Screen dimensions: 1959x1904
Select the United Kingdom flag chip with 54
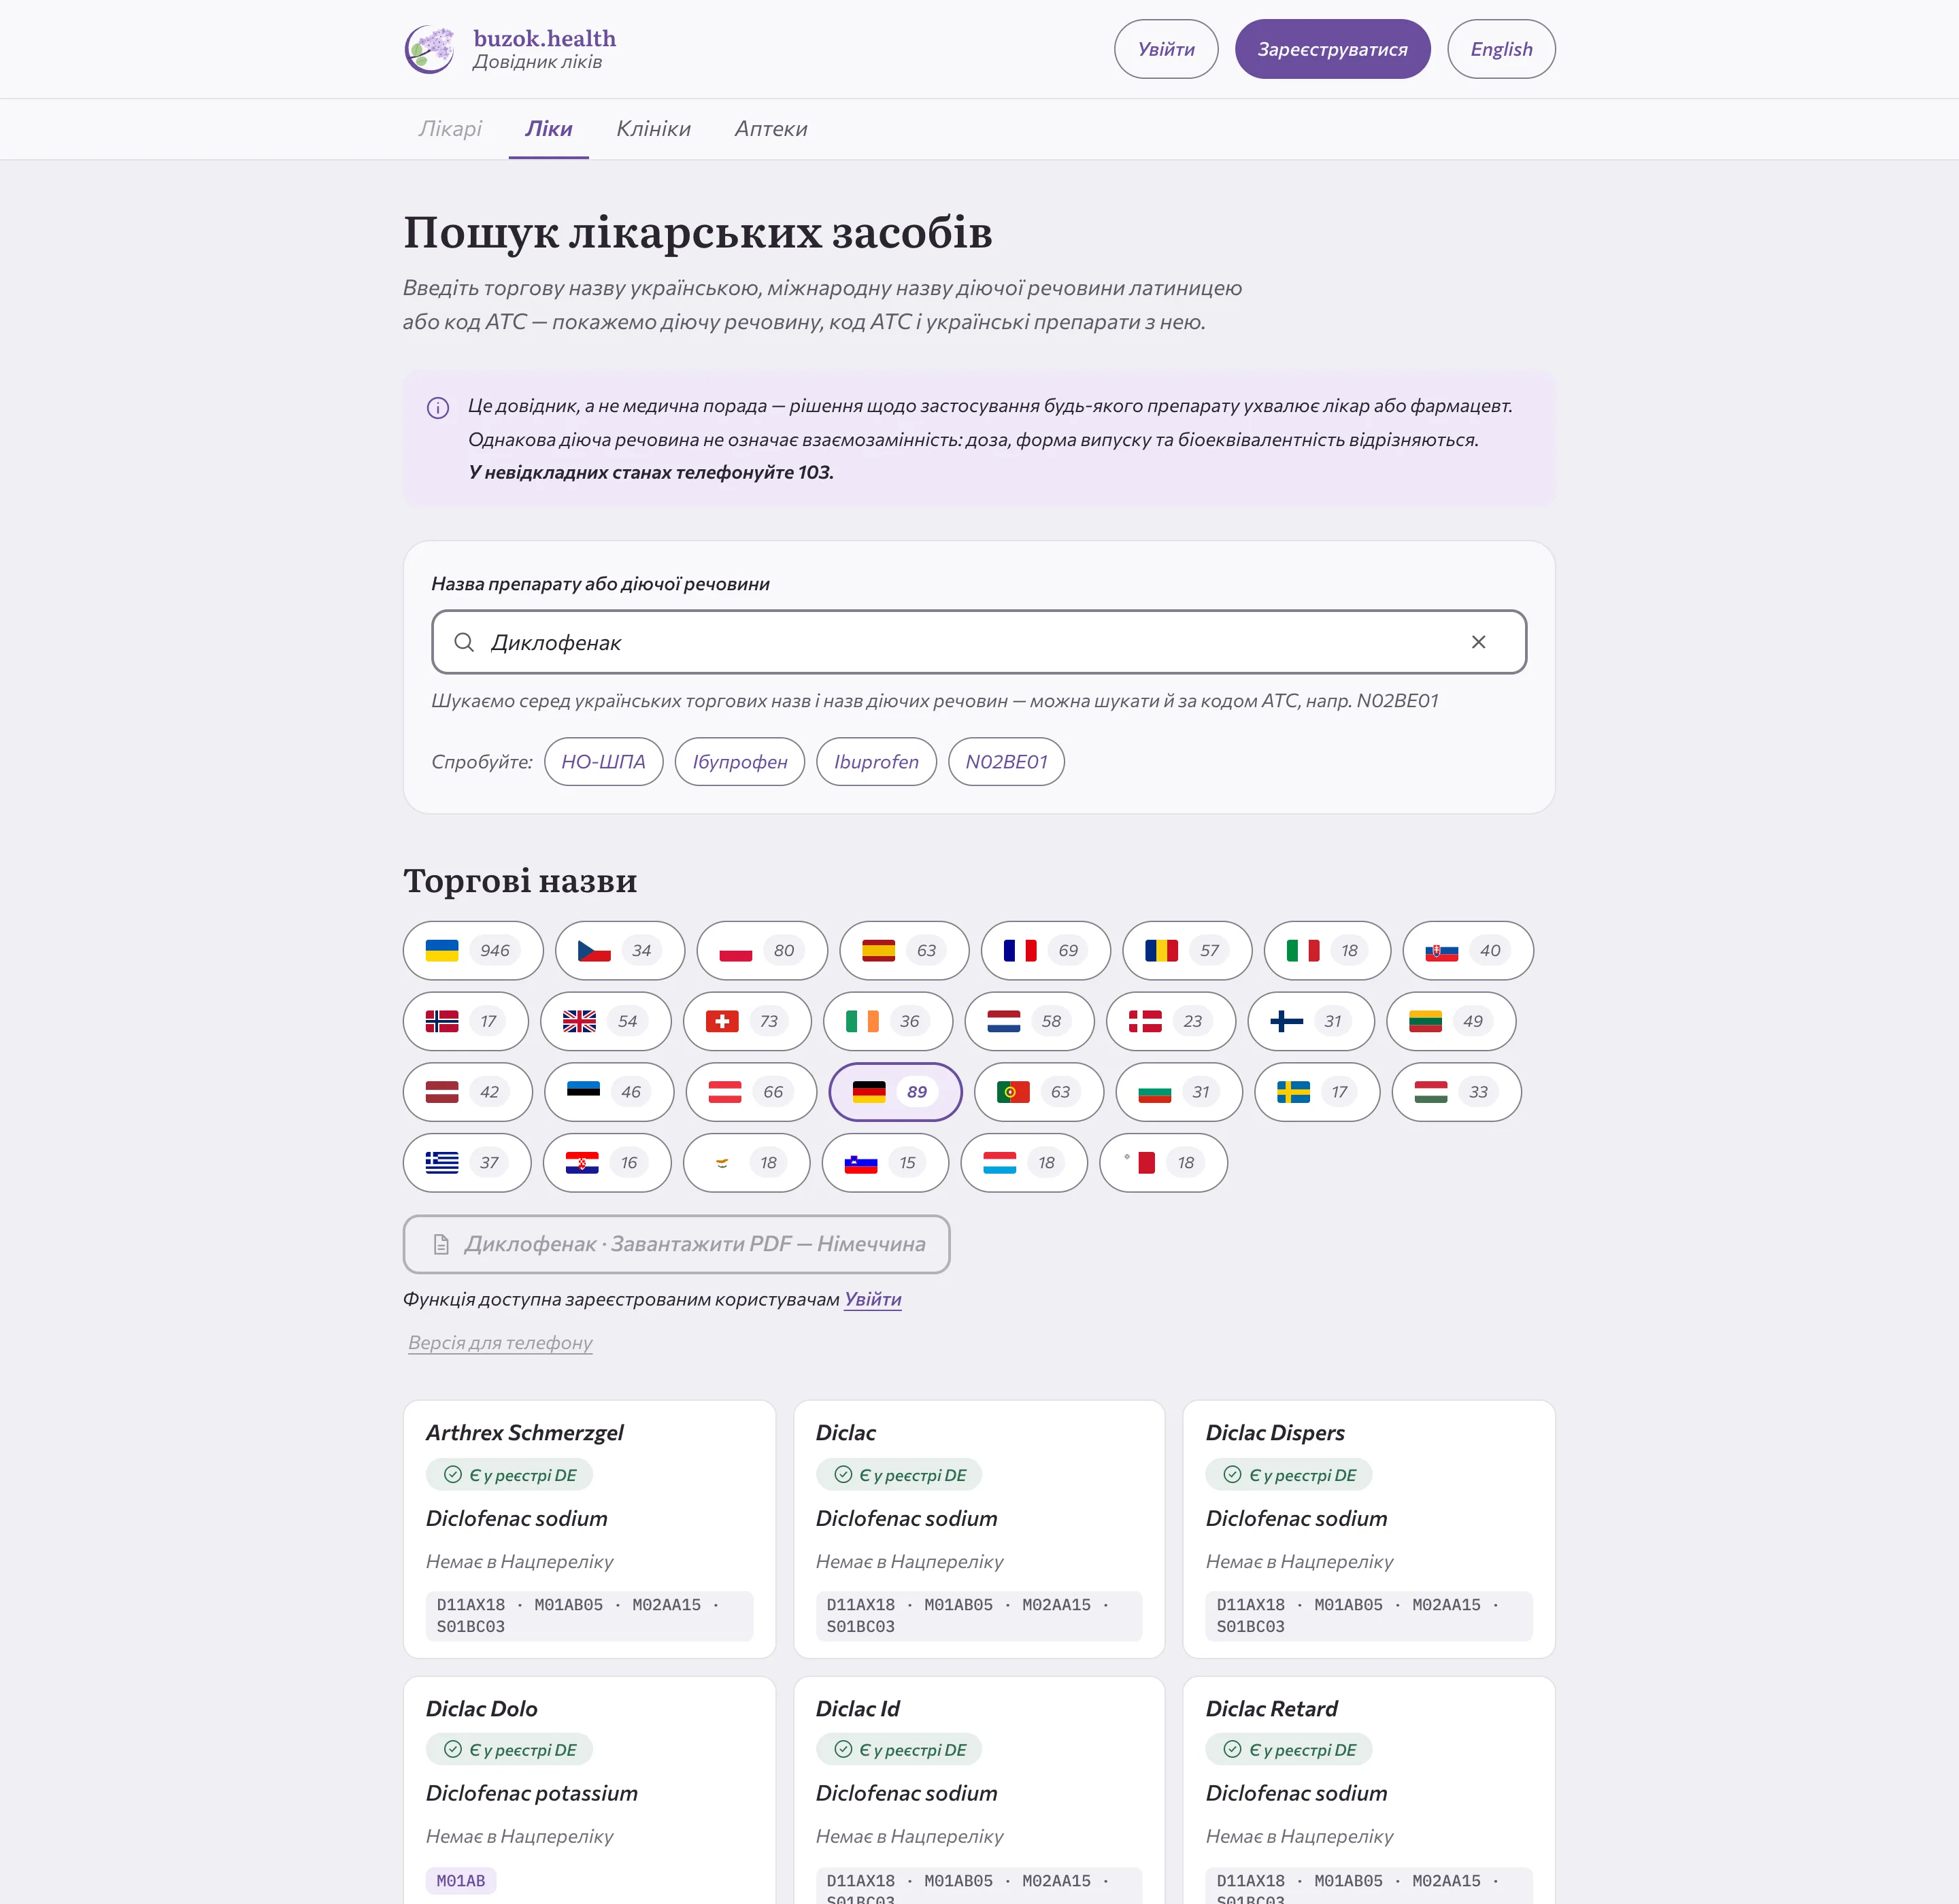click(605, 1021)
